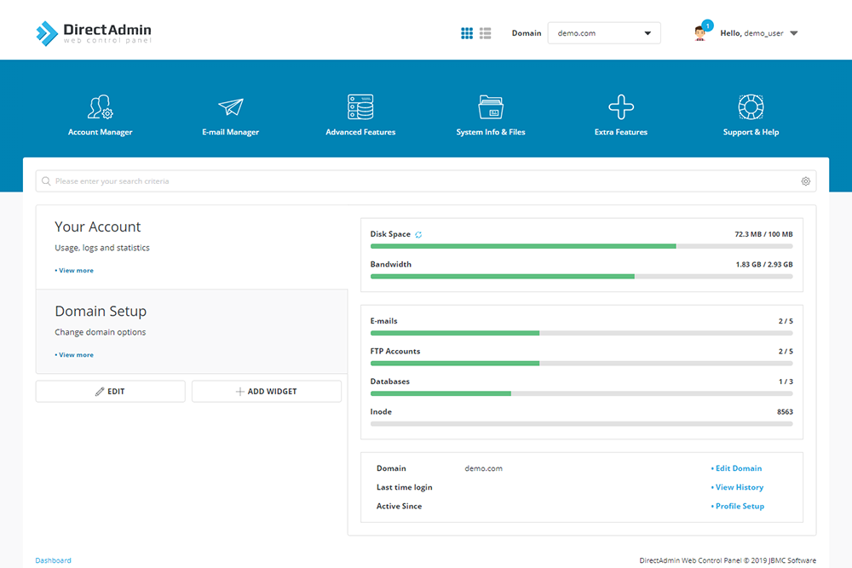Open Support & Help lifebuoy icon
Image resolution: width=852 pixels, height=568 pixels.
click(x=751, y=107)
